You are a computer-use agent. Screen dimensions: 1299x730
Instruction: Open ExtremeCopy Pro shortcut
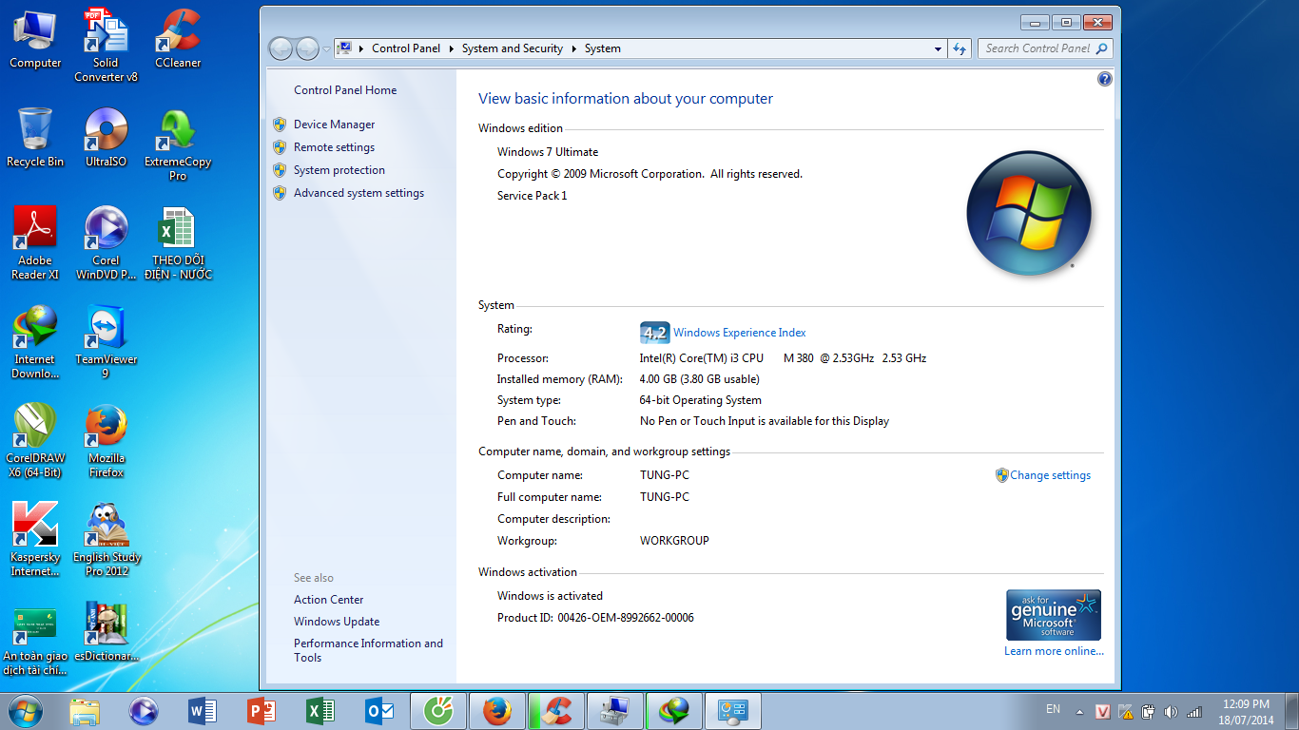click(178, 144)
